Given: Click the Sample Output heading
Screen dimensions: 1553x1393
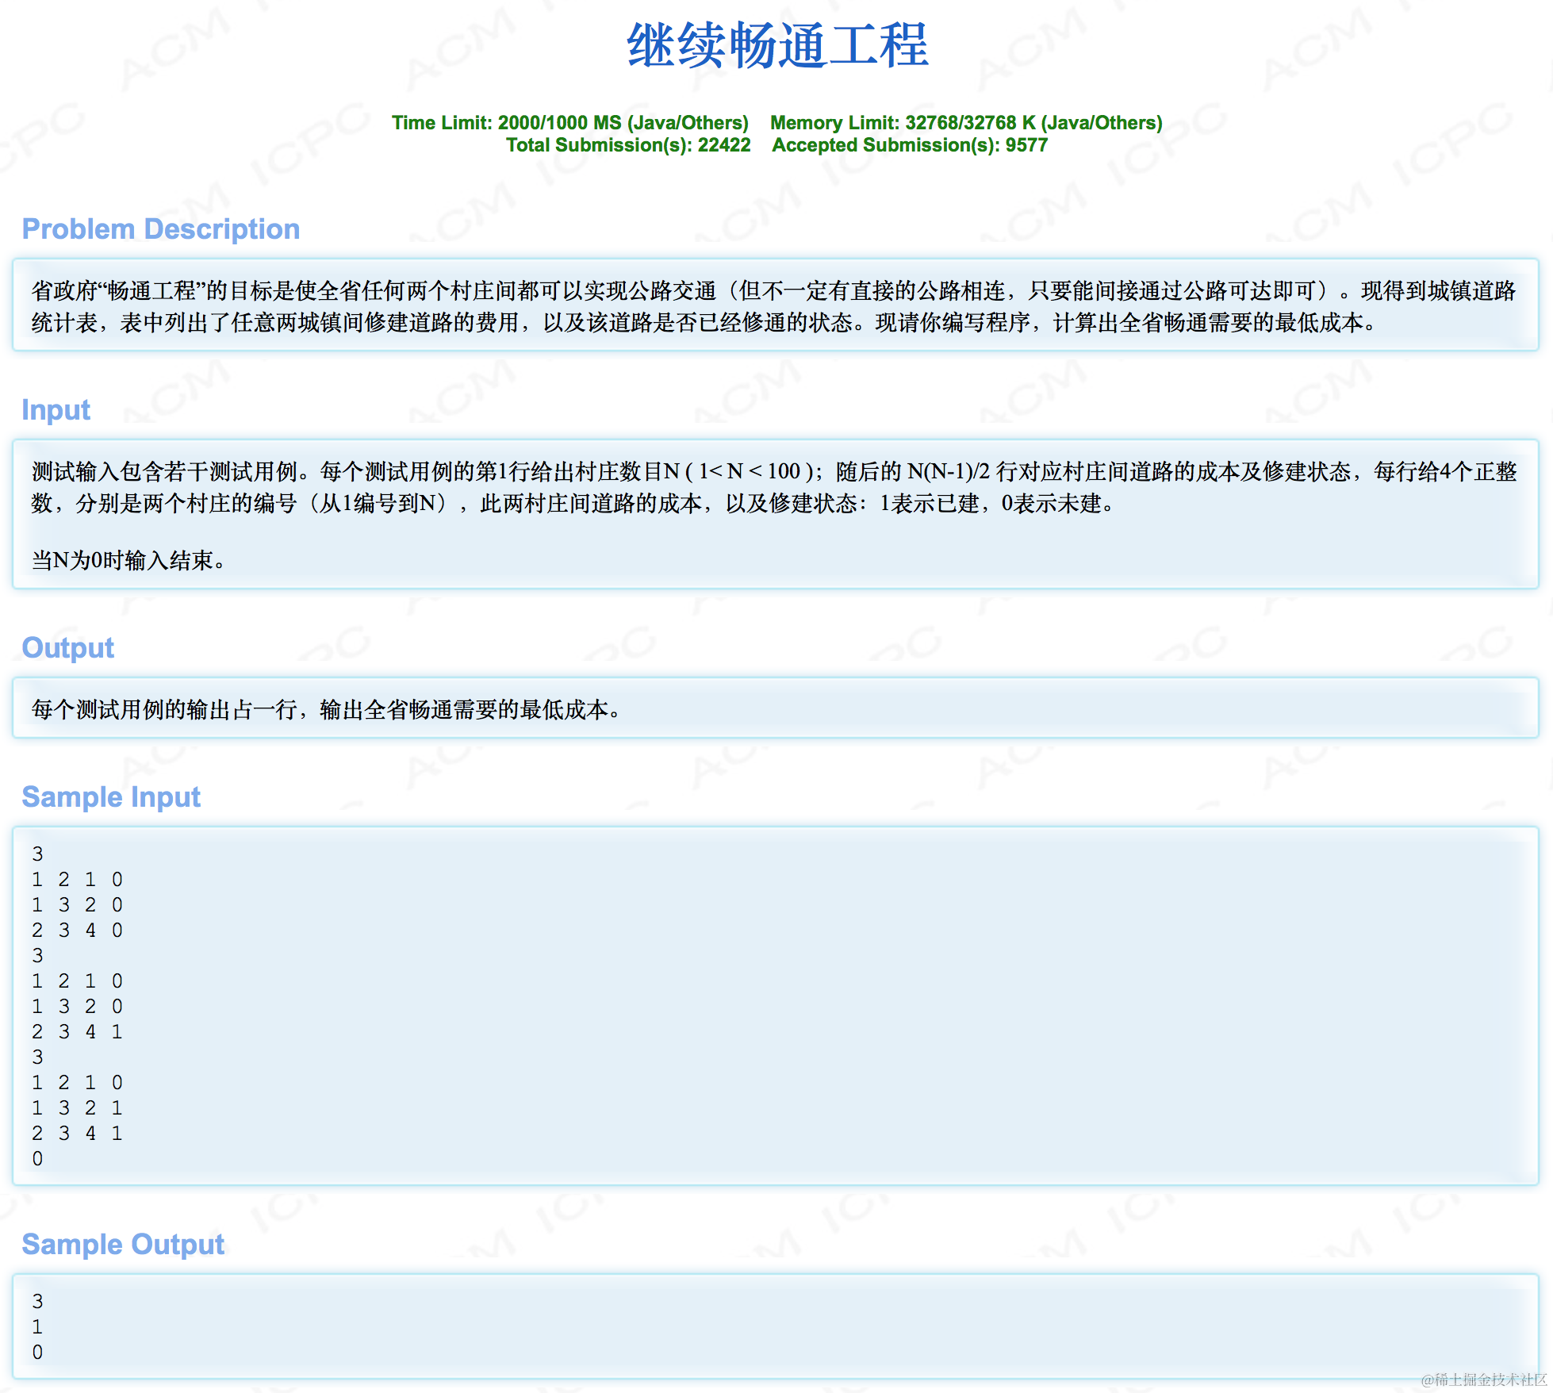Looking at the screenshot, I should [123, 1245].
